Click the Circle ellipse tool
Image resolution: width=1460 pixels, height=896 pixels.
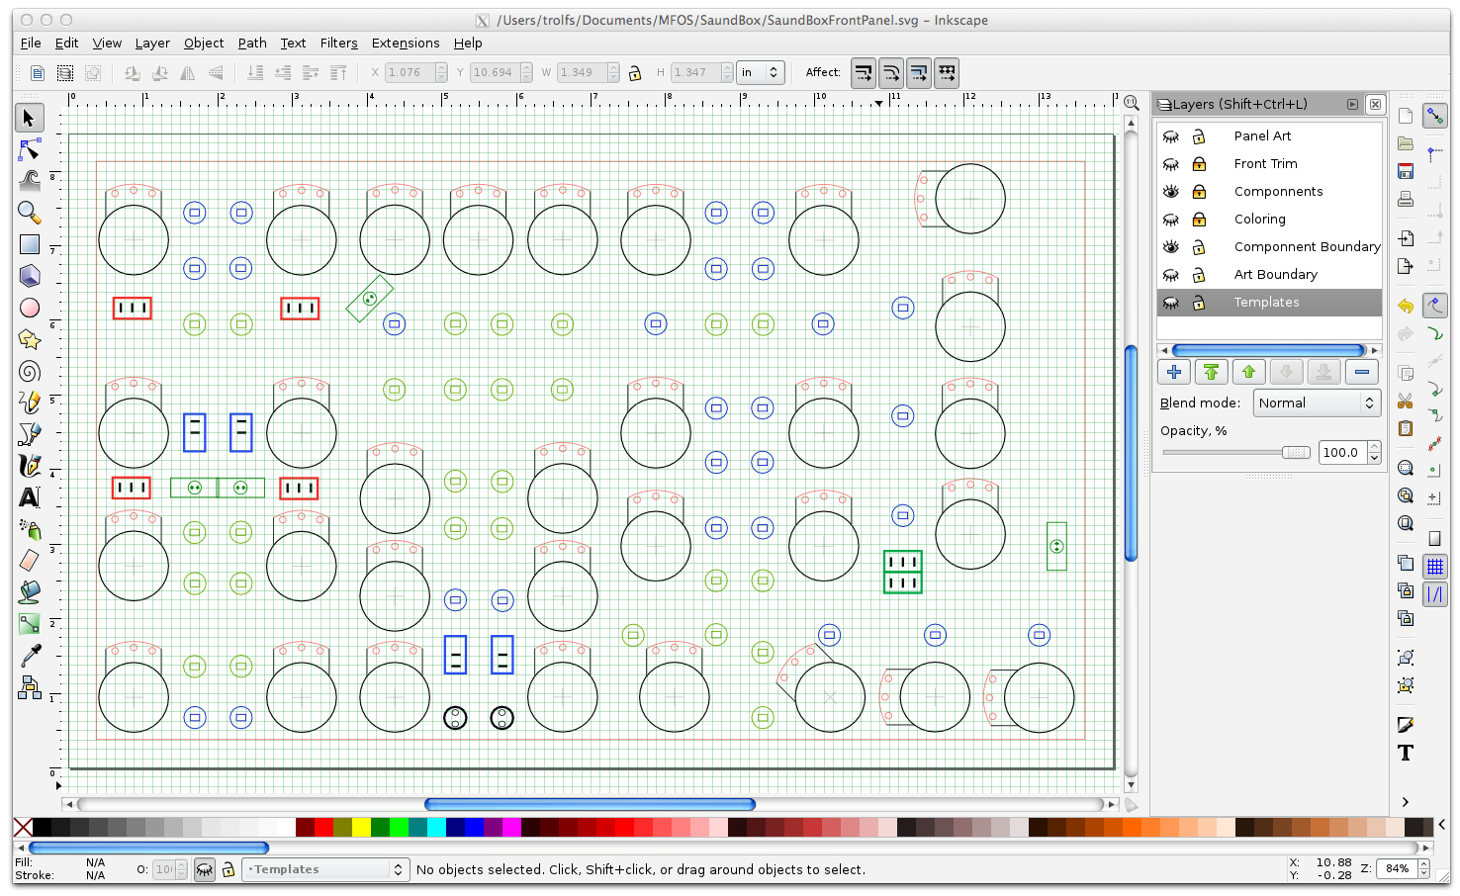(29, 308)
